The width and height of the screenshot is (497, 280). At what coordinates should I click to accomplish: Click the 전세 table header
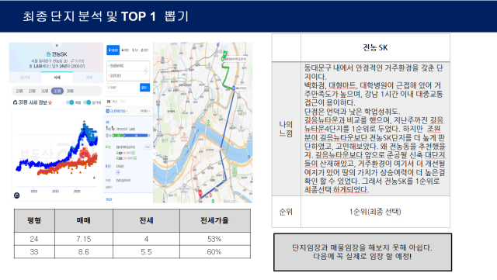coord(147,220)
